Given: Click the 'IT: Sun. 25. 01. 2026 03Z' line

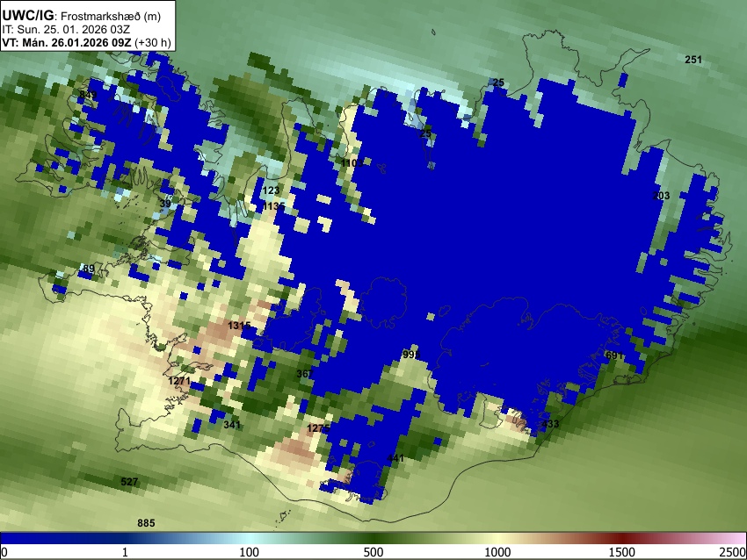Looking at the screenshot, I should coord(66,30).
